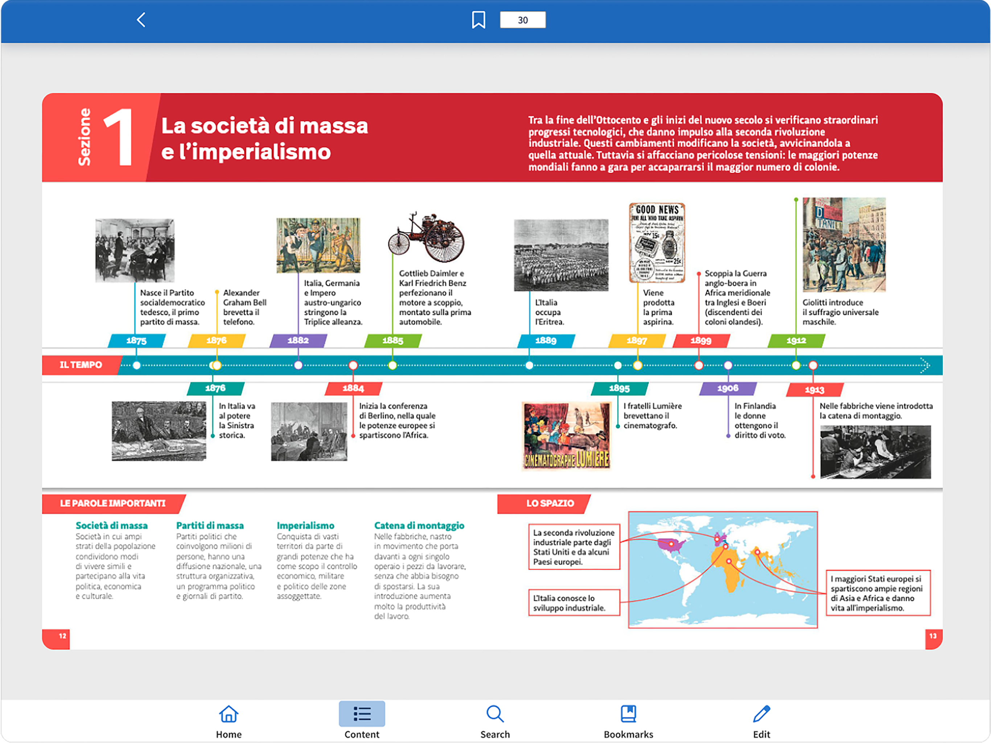Select the Content list icon
Screen dimensions: 991x743
pyautogui.click(x=362, y=714)
